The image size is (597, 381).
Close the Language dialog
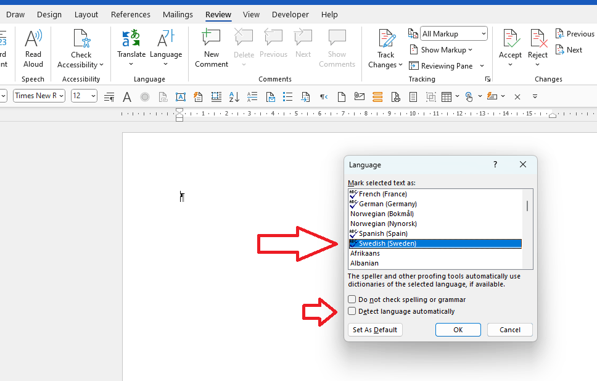tap(523, 164)
